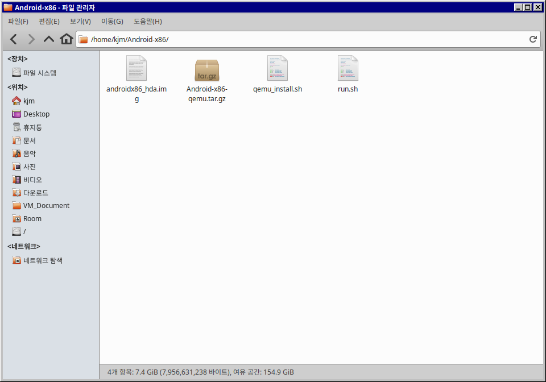Click the VM_Document folder icon

pos(16,205)
